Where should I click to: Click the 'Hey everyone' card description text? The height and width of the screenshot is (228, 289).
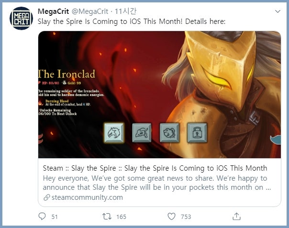(x=157, y=183)
